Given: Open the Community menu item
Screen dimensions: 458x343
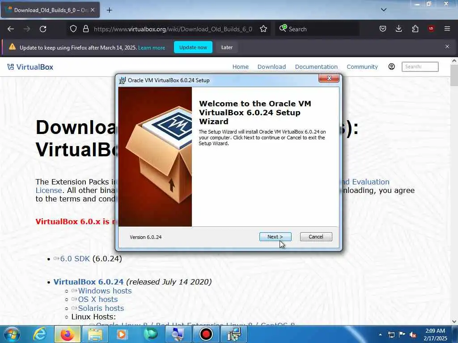Looking at the screenshot, I should 362,67.
